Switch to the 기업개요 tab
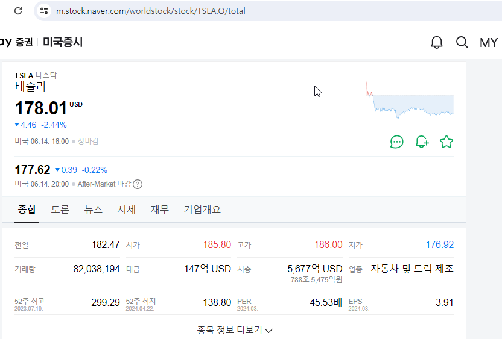The image size is (502, 339). click(x=202, y=210)
